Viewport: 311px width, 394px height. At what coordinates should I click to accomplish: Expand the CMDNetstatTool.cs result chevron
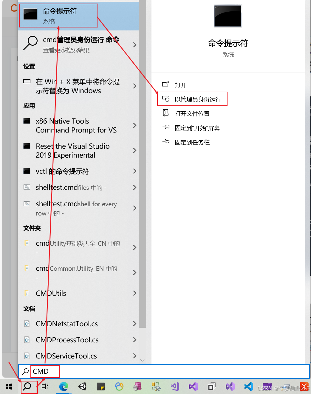click(x=135, y=324)
